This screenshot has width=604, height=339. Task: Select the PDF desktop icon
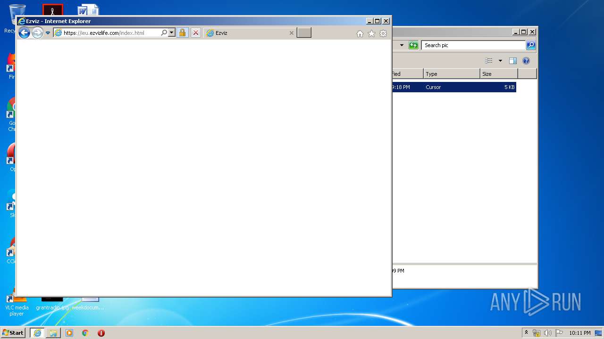(x=52, y=10)
